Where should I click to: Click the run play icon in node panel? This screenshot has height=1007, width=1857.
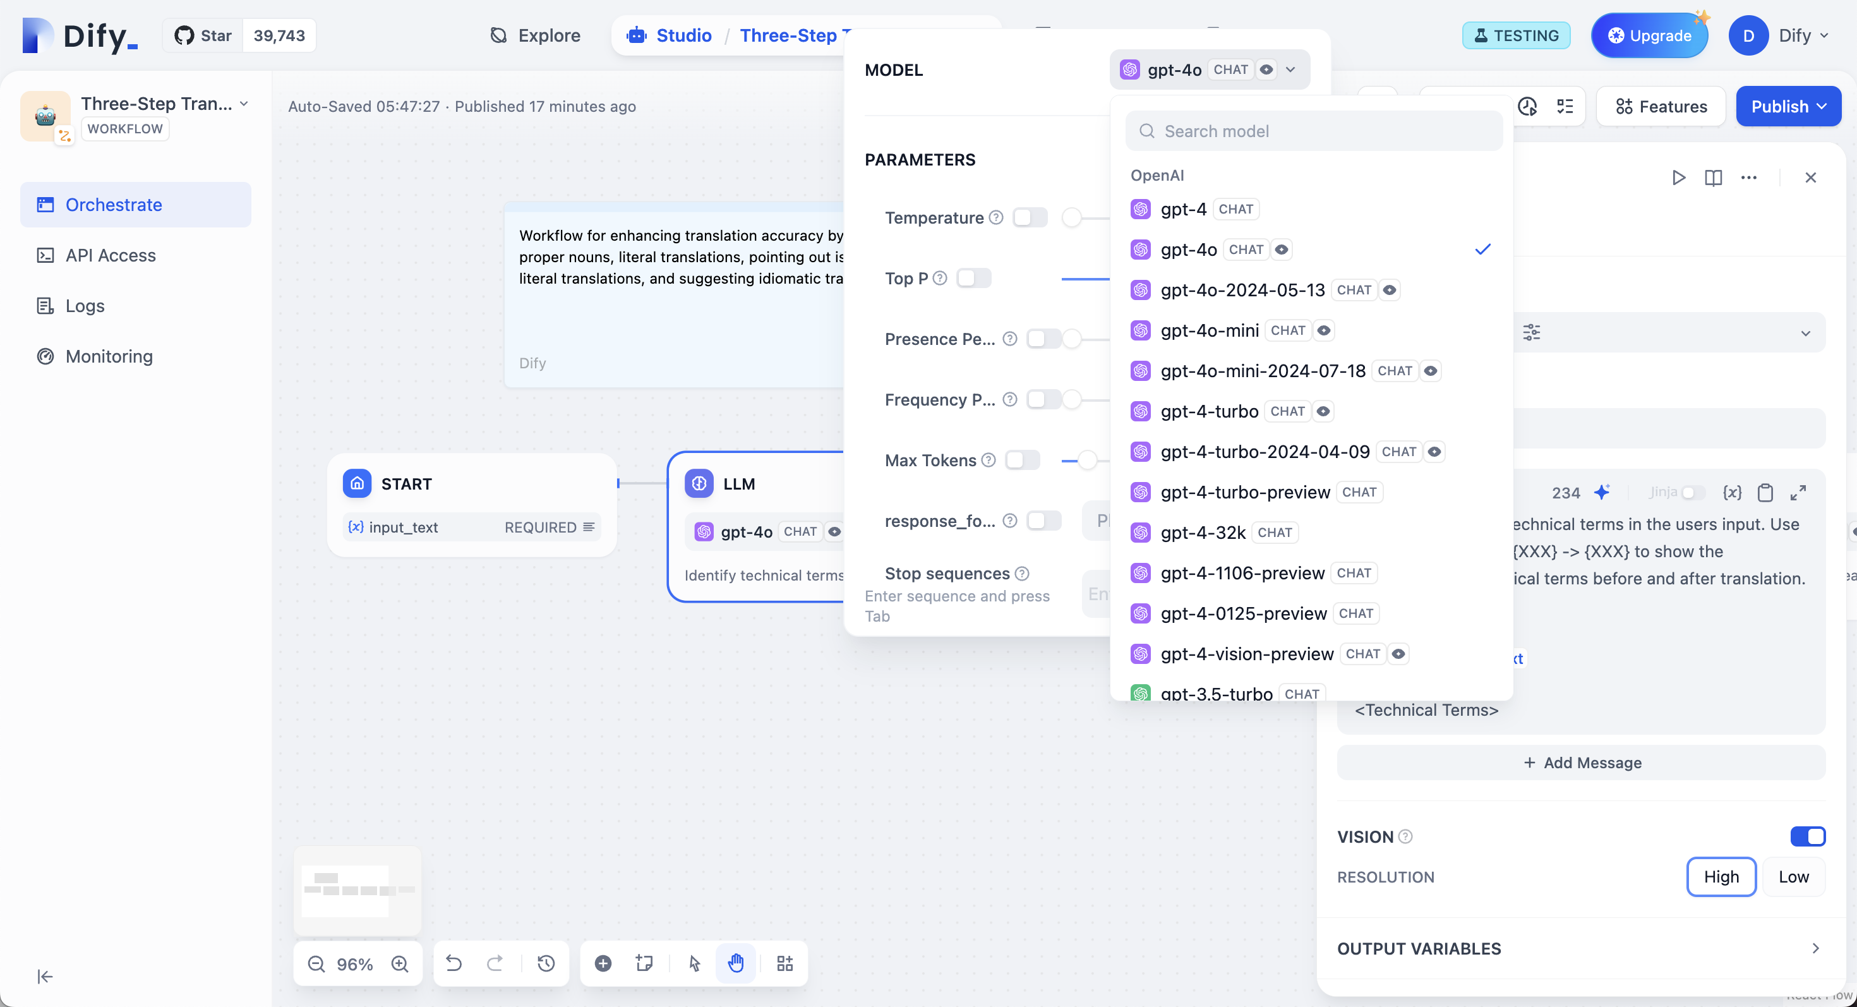tap(1678, 178)
